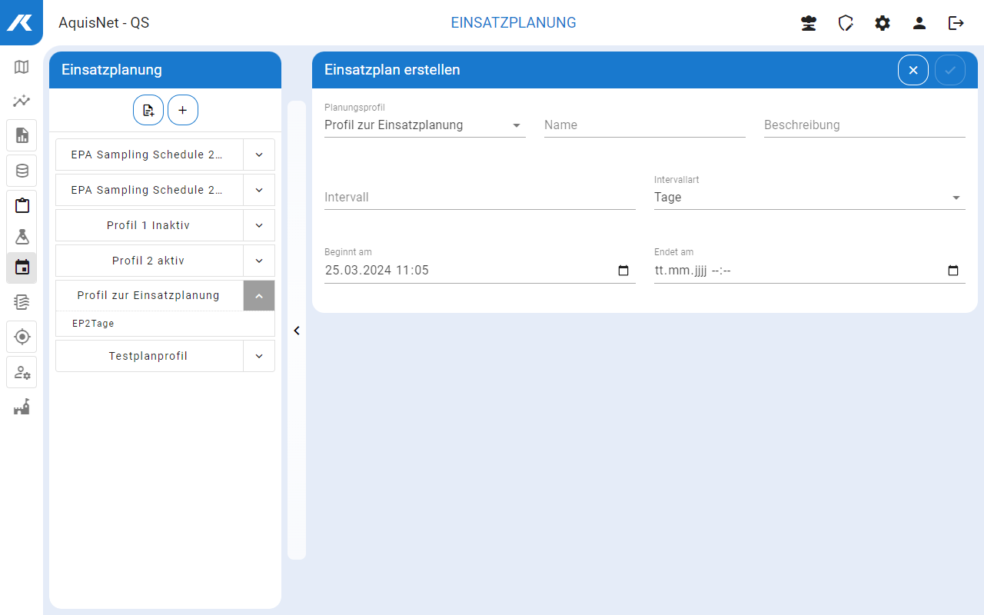The width and height of the screenshot is (984, 615).
Task: Click the logout icon in header
Action: tap(956, 23)
